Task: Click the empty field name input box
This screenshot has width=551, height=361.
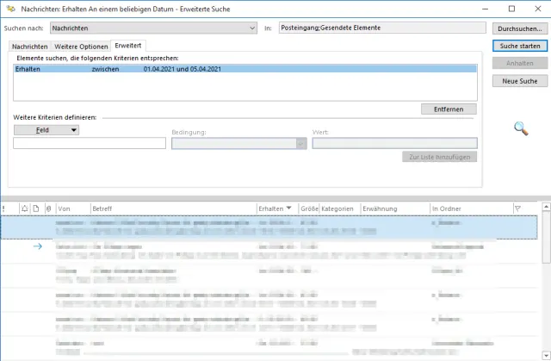Action: pos(90,144)
